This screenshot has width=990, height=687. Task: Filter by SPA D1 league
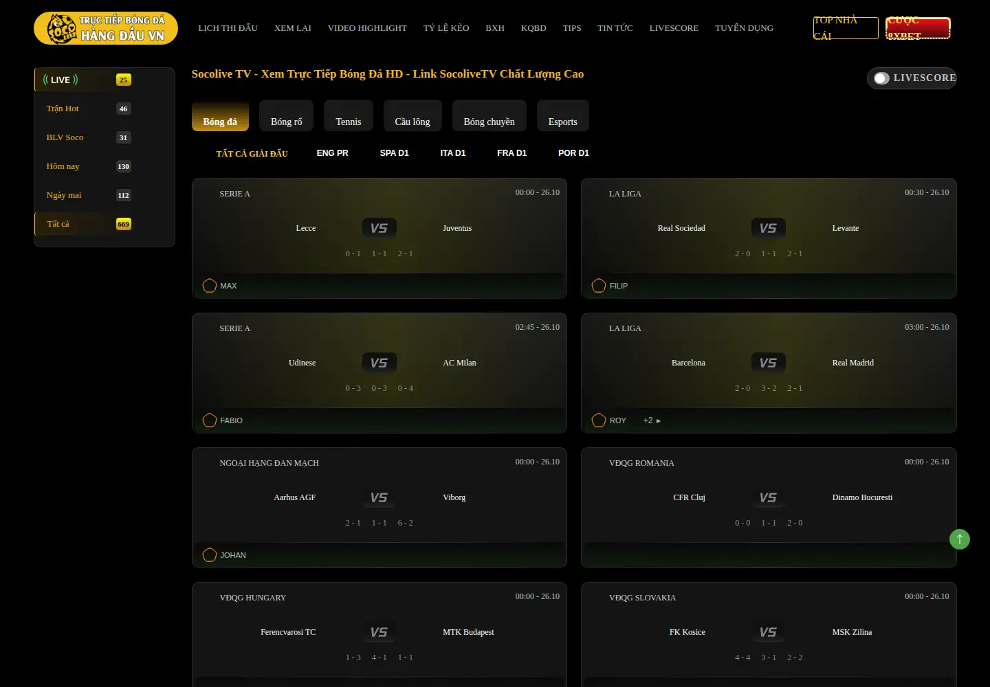pyautogui.click(x=395, y=153)
